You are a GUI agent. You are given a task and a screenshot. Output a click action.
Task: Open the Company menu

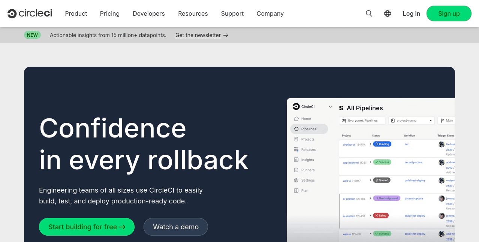[270, 13]
